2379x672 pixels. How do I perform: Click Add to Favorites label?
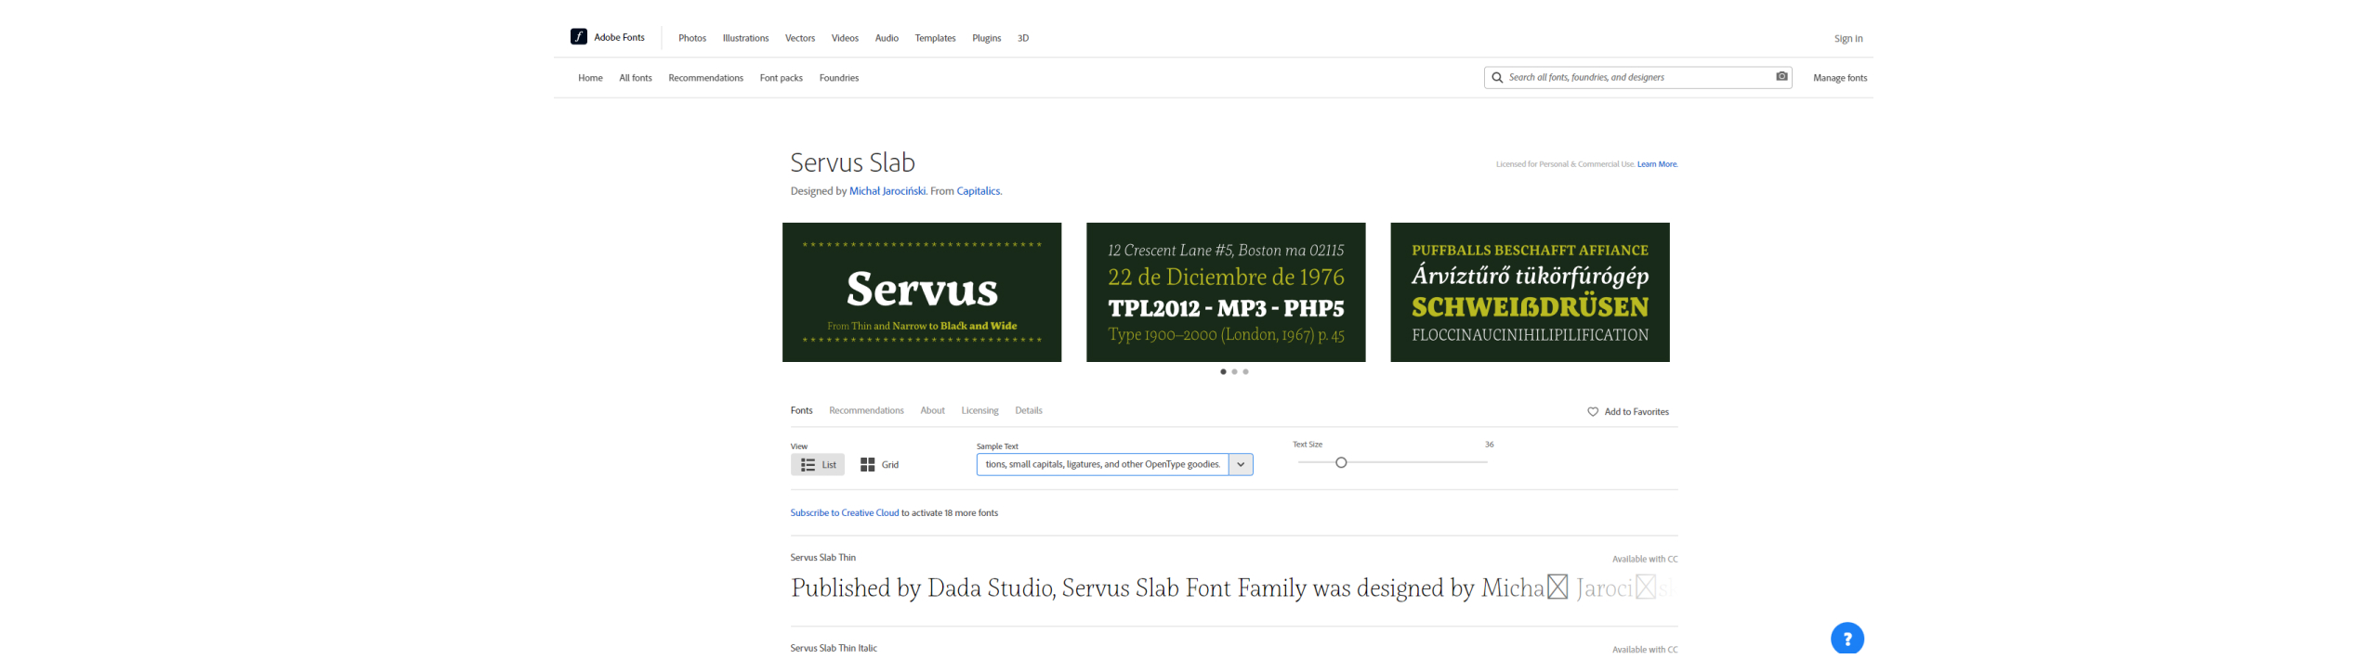(1636, 412)
